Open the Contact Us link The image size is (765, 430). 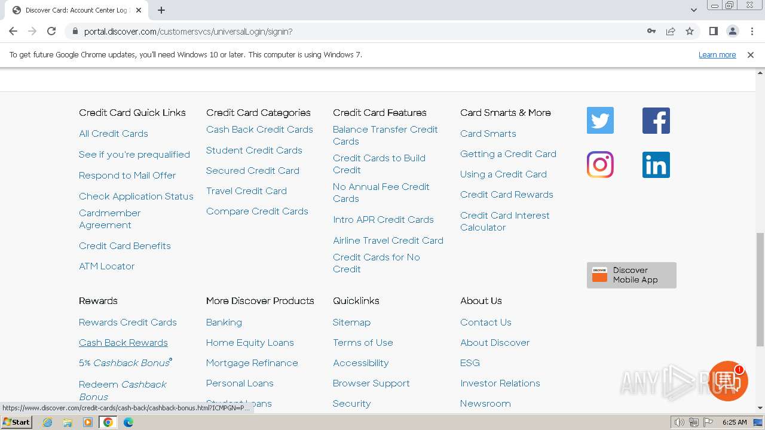point(486,322)
